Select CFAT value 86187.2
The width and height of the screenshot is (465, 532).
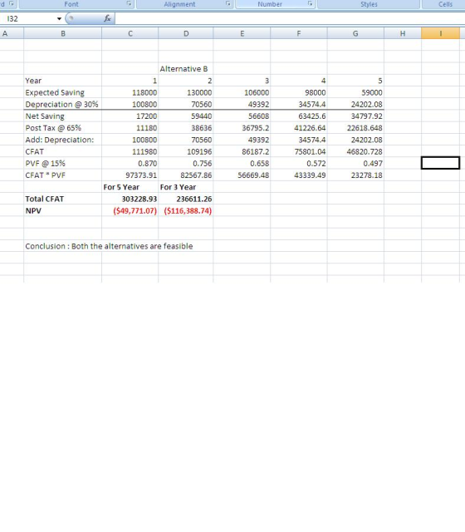[242, 151]
